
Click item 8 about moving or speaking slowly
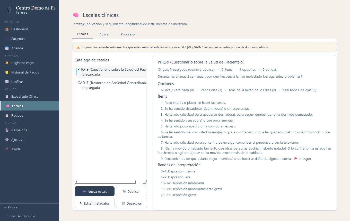pos(244,151)
